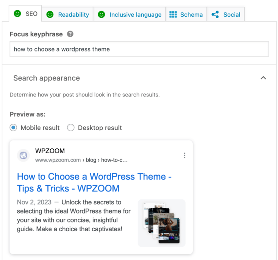Click the SEO tab green smiley icon

[x=17, y=14]
